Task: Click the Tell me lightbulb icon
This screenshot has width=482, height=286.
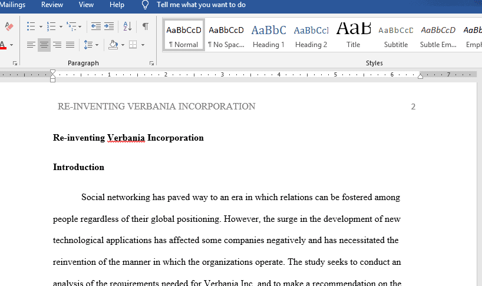Action: pos(145,5)
